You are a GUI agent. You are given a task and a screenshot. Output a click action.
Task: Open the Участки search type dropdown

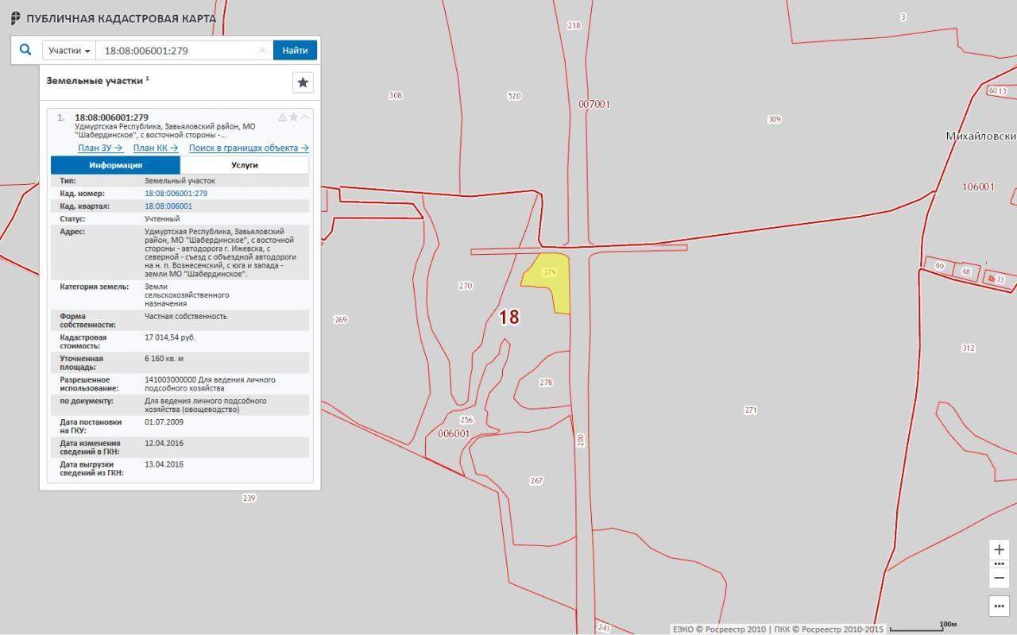[x=68, y=51]
